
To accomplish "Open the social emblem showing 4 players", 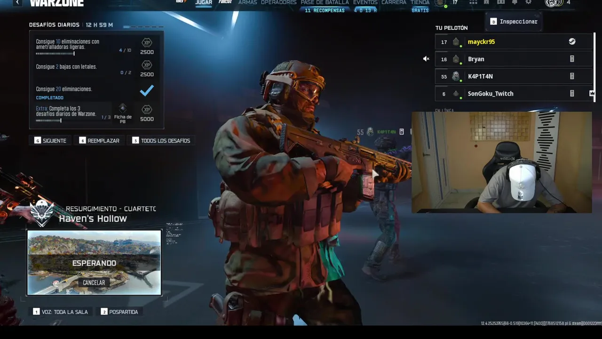I will (x=554, y=3).
